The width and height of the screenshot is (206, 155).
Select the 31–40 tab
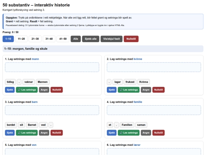pos(49,39)
